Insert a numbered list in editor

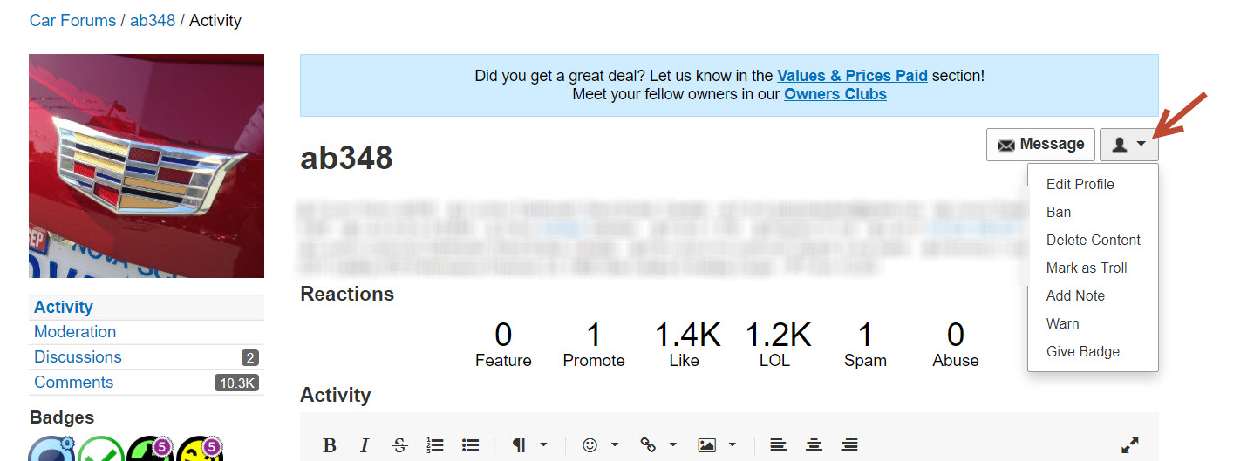[435, 445]
